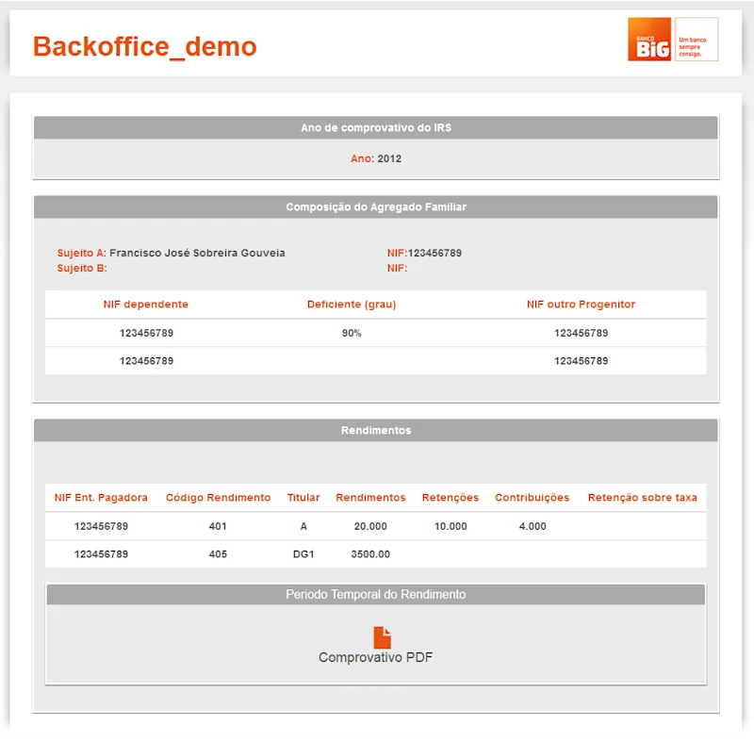
Task: Click income code 401
Action: tap(218, 526)
